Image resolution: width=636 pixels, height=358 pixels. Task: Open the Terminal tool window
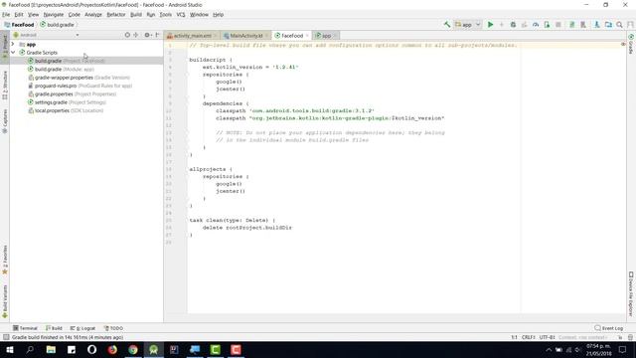(25, 328)
